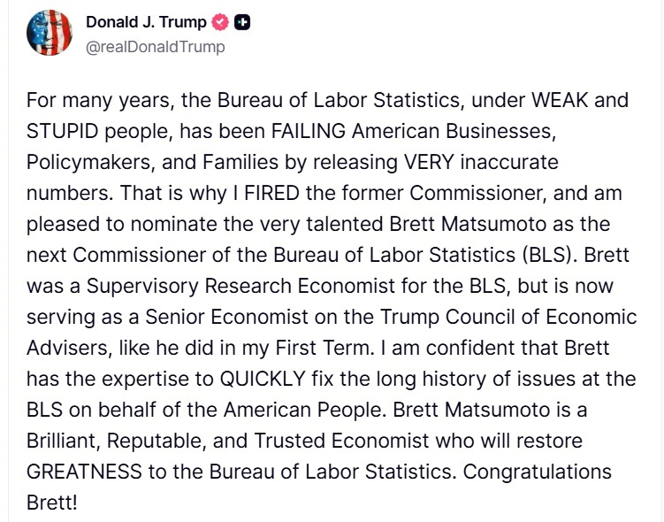Click 'American People' text in post
Viewport: 664px width, 522px height.
click(x=304, y=411)
